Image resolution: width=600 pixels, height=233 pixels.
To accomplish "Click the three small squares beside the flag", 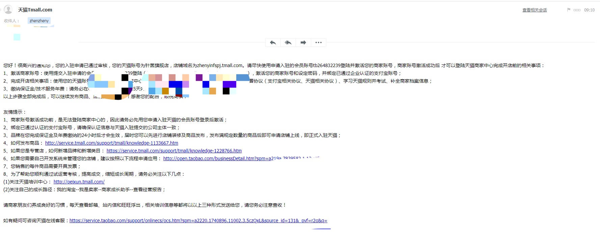I will click(577, 10).
